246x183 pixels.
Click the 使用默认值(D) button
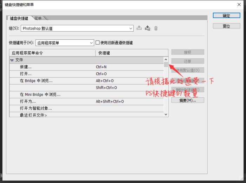click(x=188, y=70)
